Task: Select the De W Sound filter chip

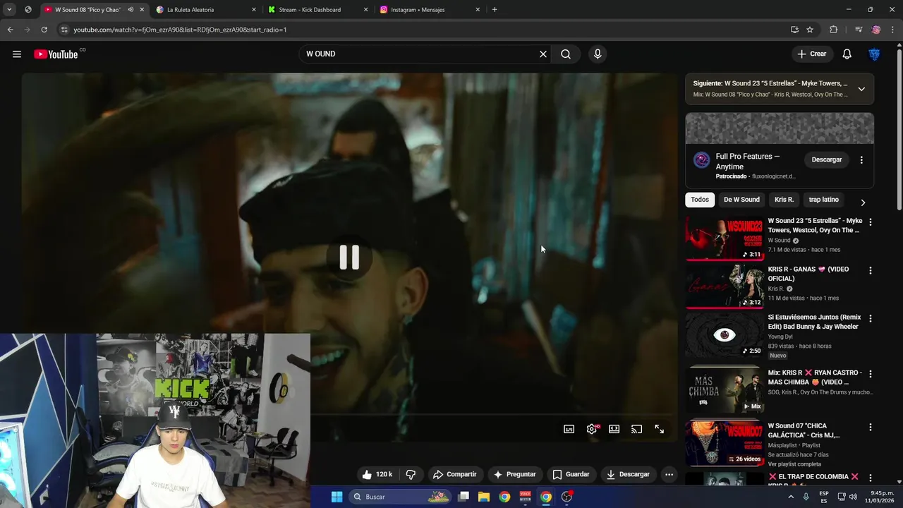Action: coord(741,200)
